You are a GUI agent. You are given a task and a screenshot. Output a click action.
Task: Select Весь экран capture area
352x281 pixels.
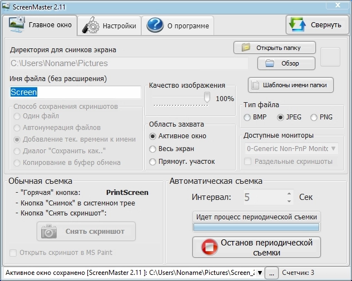tap(171, 149)
